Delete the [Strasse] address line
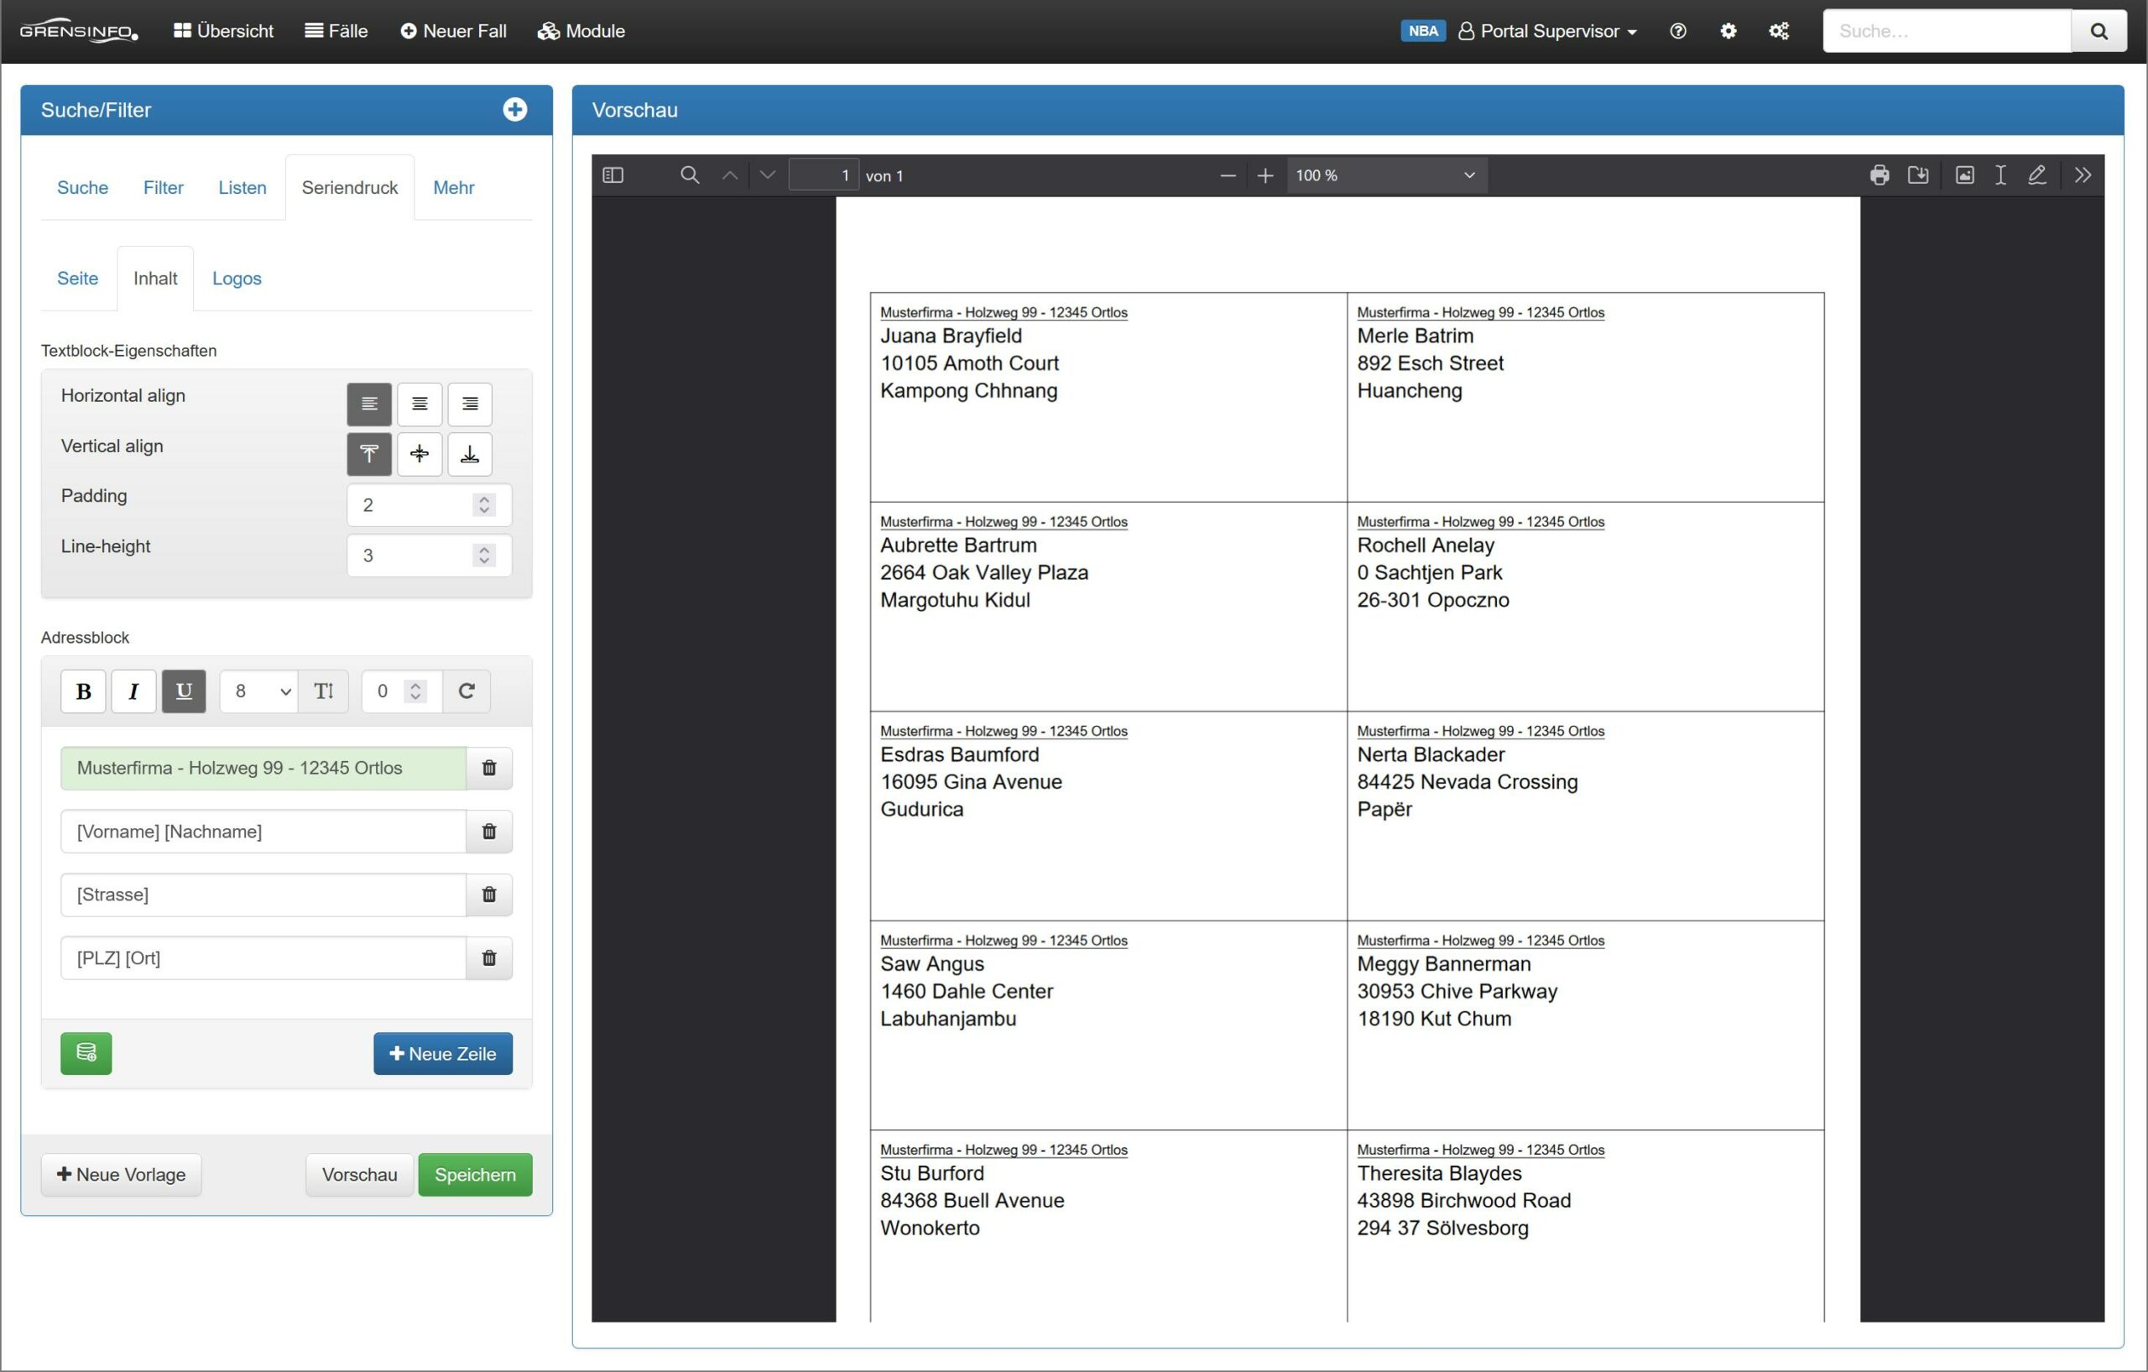 coord(489,895)
